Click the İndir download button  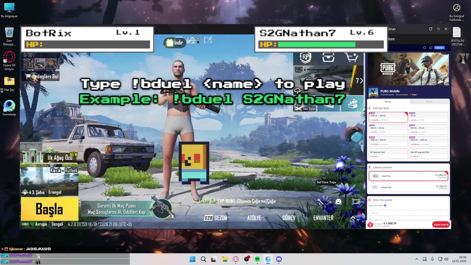pos(175,43)
